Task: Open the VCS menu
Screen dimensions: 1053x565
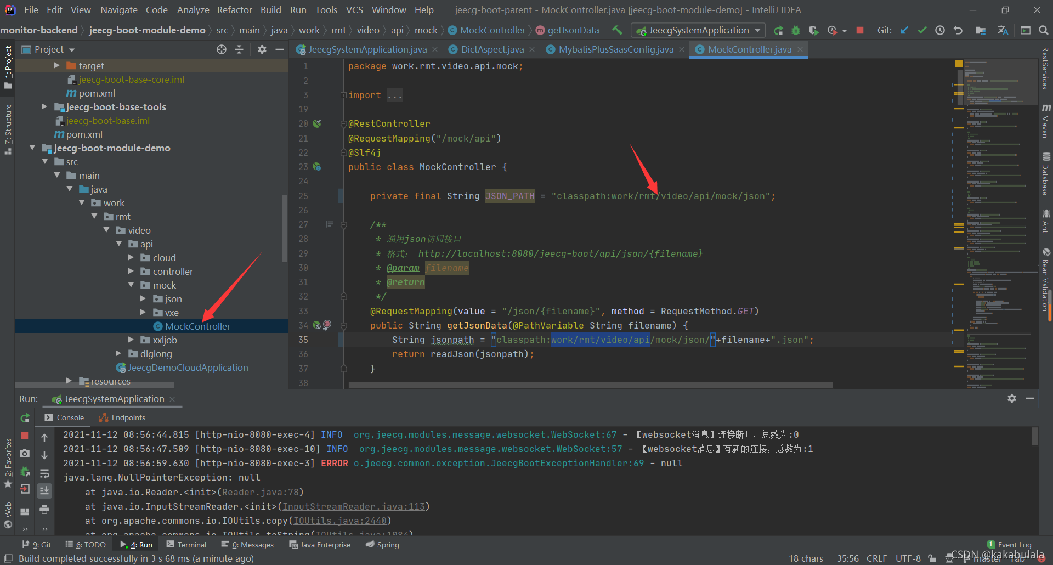Action: click(x=354, y=10)
